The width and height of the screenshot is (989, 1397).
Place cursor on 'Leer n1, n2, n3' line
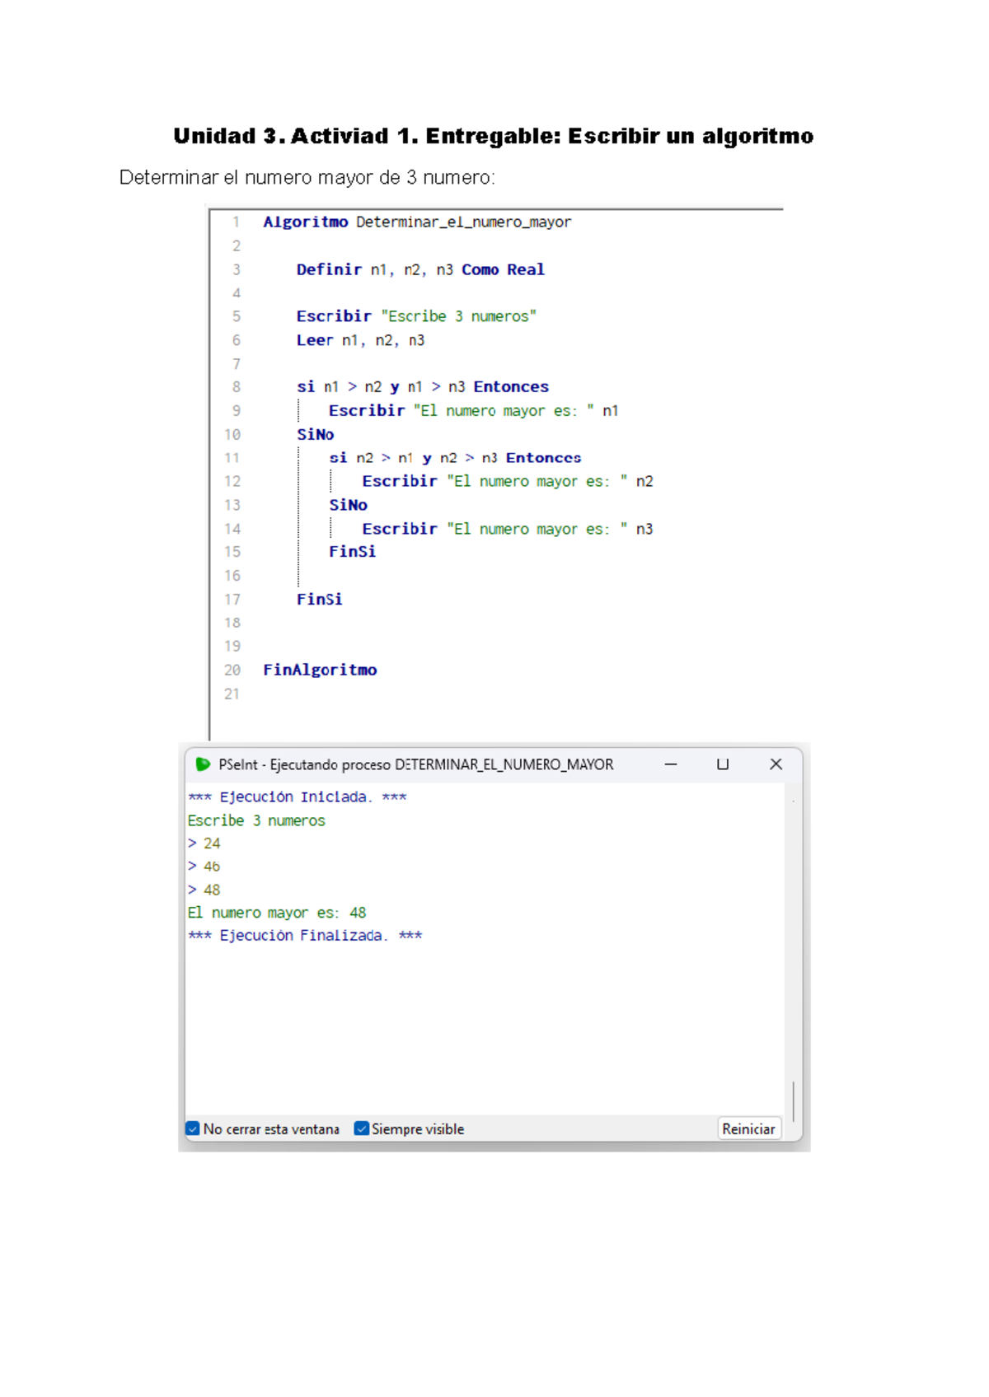coord(360,340)
